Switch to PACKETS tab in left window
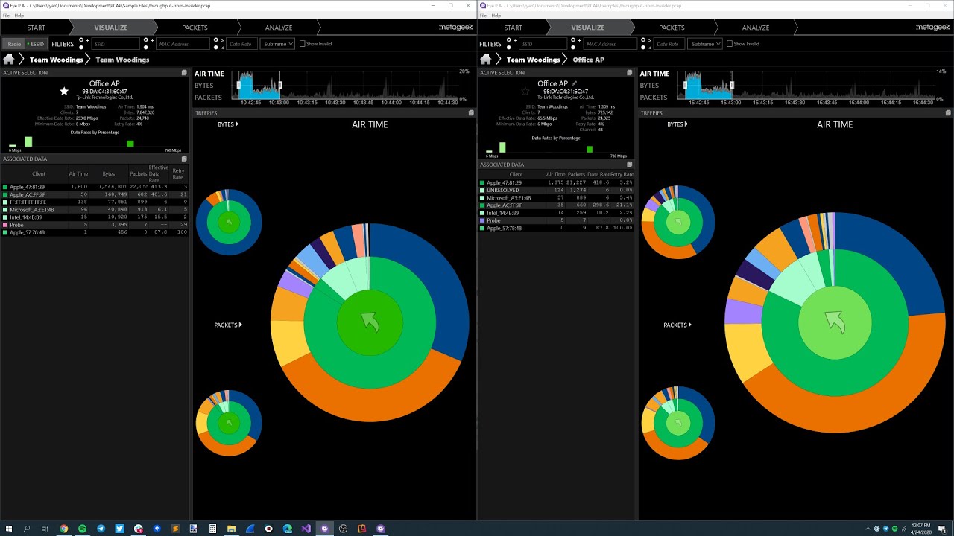 (195, 28)
